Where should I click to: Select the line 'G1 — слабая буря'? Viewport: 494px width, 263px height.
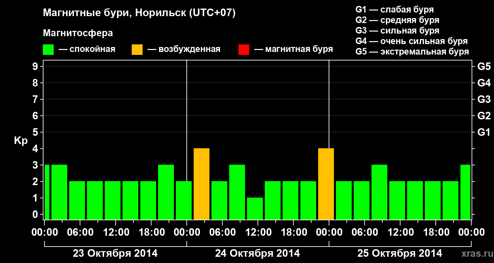click(395, 10)
